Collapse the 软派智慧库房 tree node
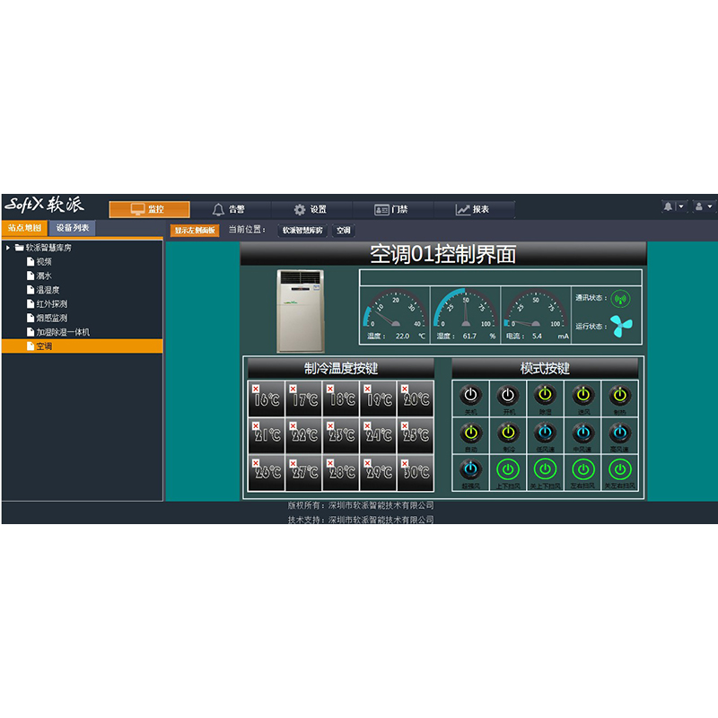This screenshot has width=718, height=718. click(x=8, y=248)
